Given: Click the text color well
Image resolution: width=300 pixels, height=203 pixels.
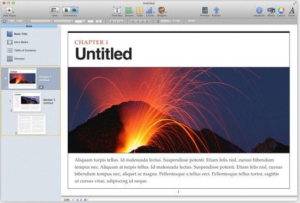Looking at the screenshot, I should pyautogui.click(x=91, y=21).
